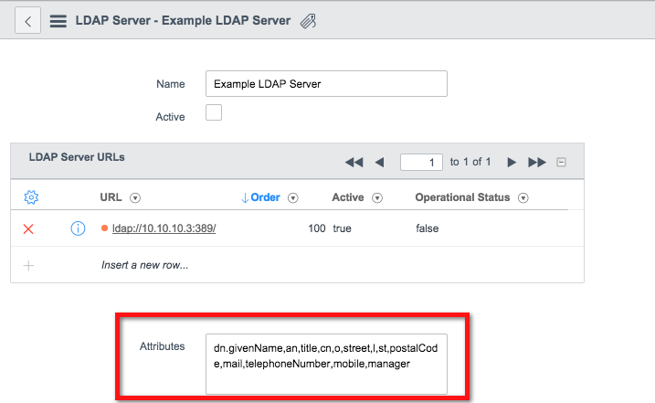Screen dimensions: 655x403
Task: Sort by the Order column header
Action: tap(265, 197)
